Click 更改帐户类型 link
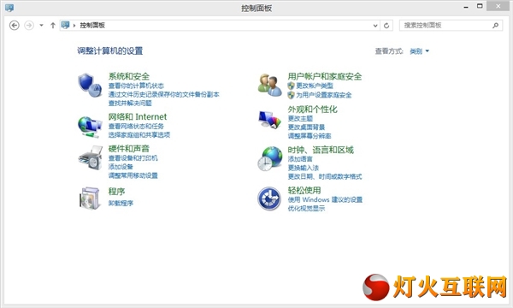The width and height of the screenshot is (513, 308). pyautogui.click(x=315, y=86)
